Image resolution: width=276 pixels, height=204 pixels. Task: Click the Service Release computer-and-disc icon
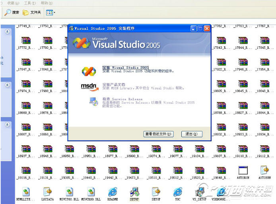click(94, 102)
